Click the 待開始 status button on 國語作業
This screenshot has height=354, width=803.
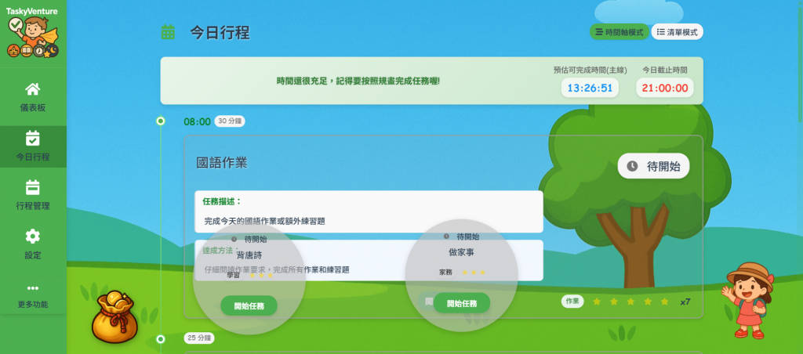[653, 166]
